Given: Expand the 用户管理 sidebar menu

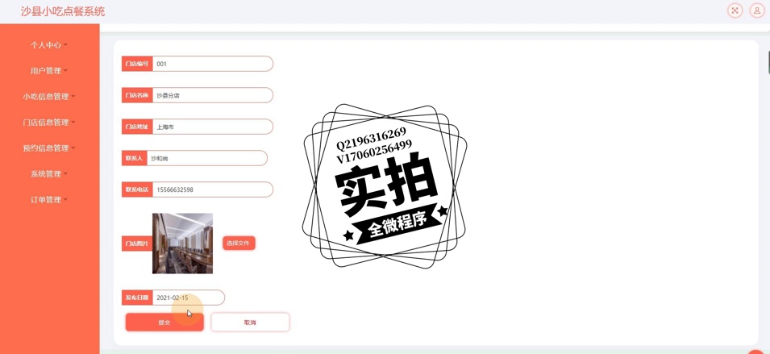Looking at the screenshot, I should coord(49,71).
